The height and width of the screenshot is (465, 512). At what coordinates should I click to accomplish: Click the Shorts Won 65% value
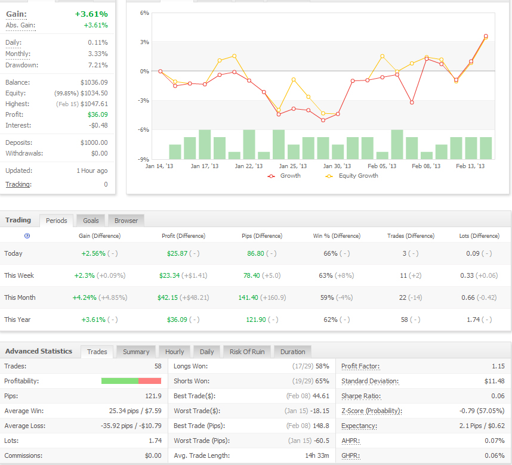pyautogui.click(x=322, y=381)
